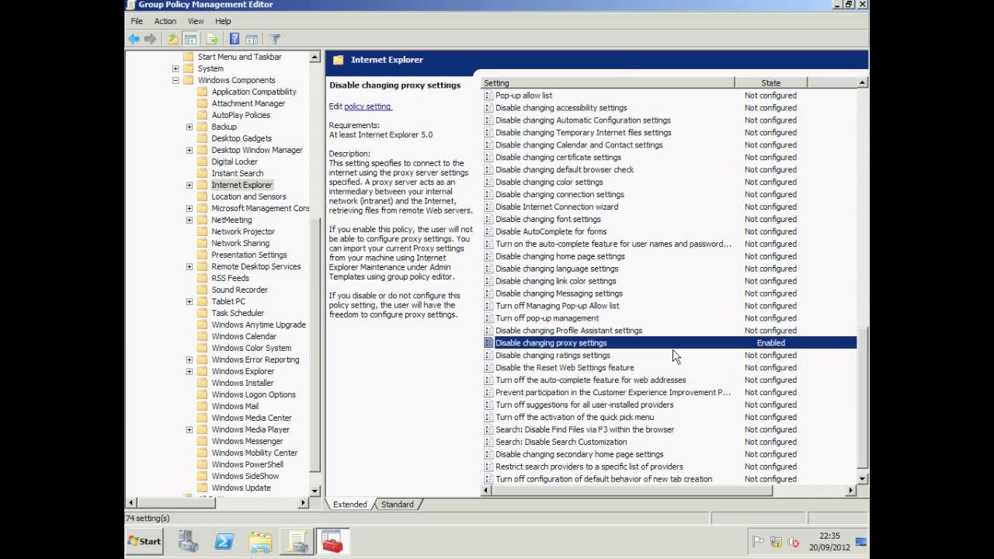Click the Start button
Image resolution: width=994 pixels, height=559 pixels.
pos(144,541)
